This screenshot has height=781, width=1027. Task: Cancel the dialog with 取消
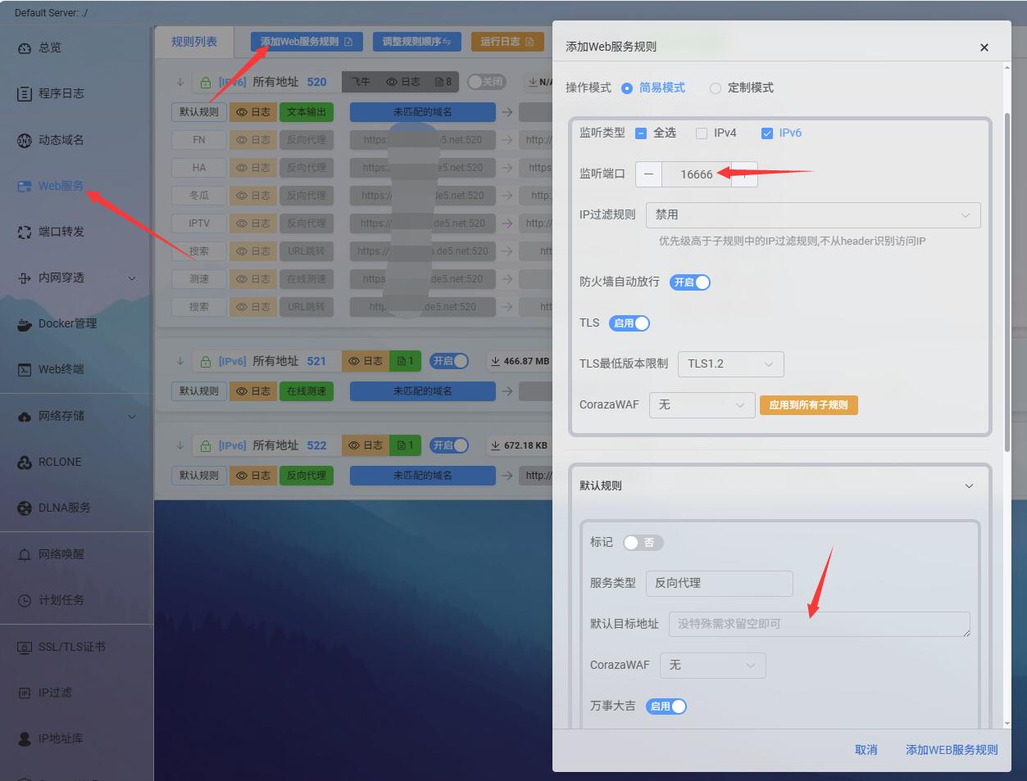(865, 749)
